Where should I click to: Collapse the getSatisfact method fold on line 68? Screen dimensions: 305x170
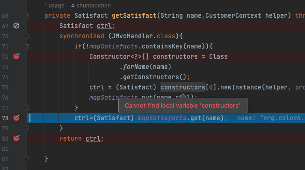click(x=27, y=16)
